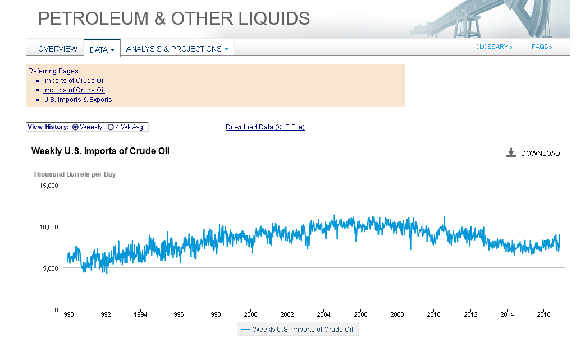585x338 pixels.
Task: Click the 2016 label on x-axis
Action: (x=543, y=314)
